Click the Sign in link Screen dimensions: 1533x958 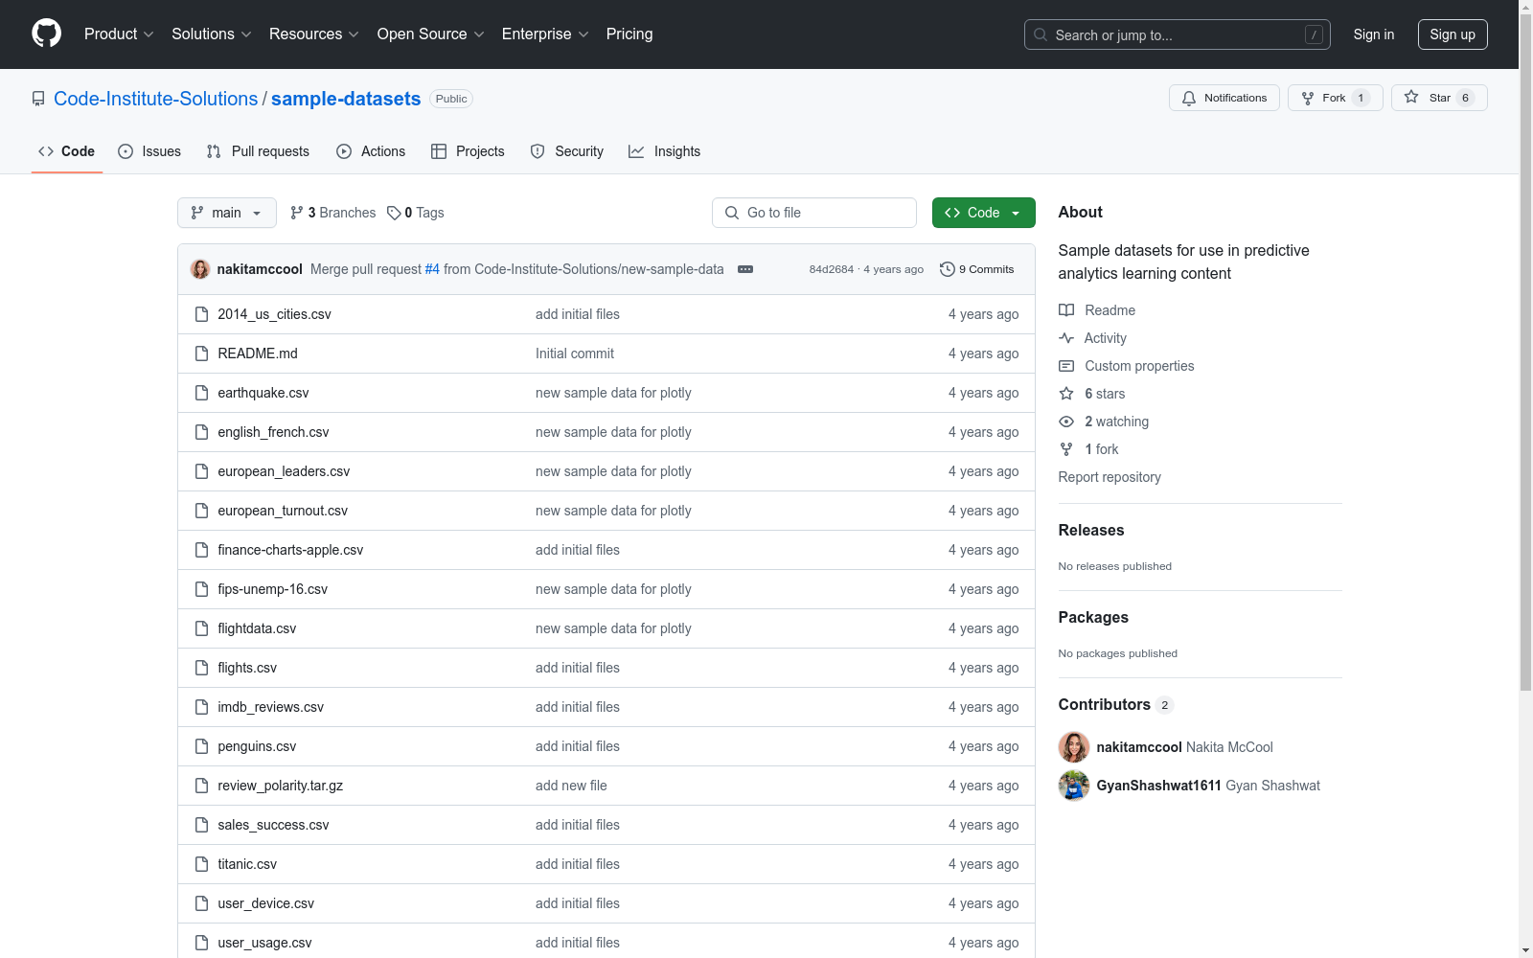click(1373, 34)
